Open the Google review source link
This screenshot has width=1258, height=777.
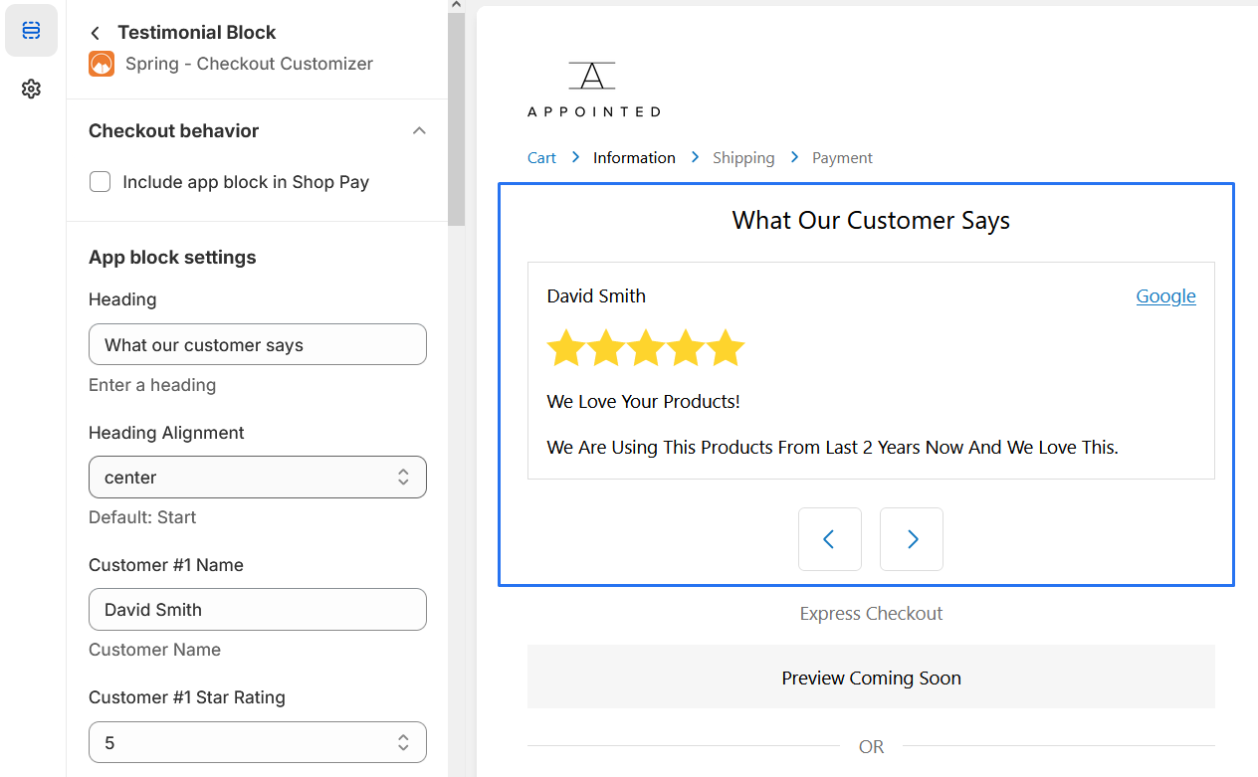coord(1165,295)
